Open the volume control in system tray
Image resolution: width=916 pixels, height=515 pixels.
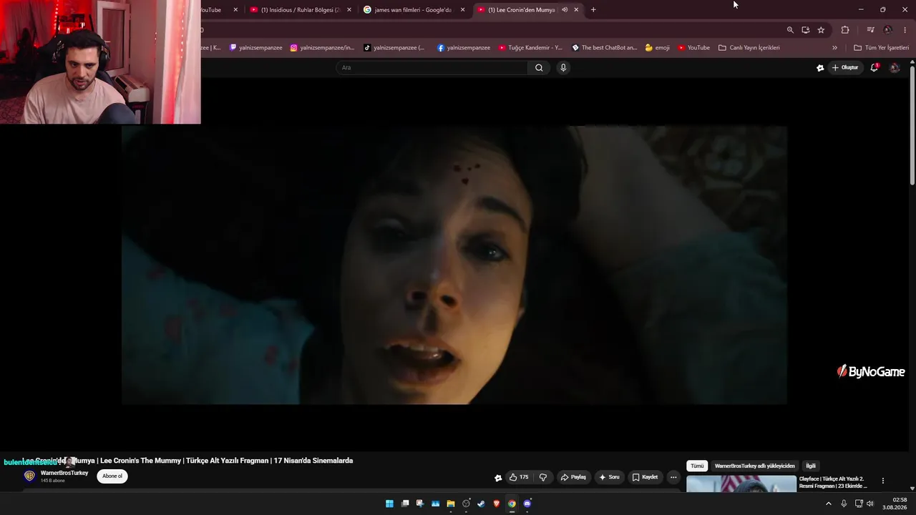coord(870,504)
